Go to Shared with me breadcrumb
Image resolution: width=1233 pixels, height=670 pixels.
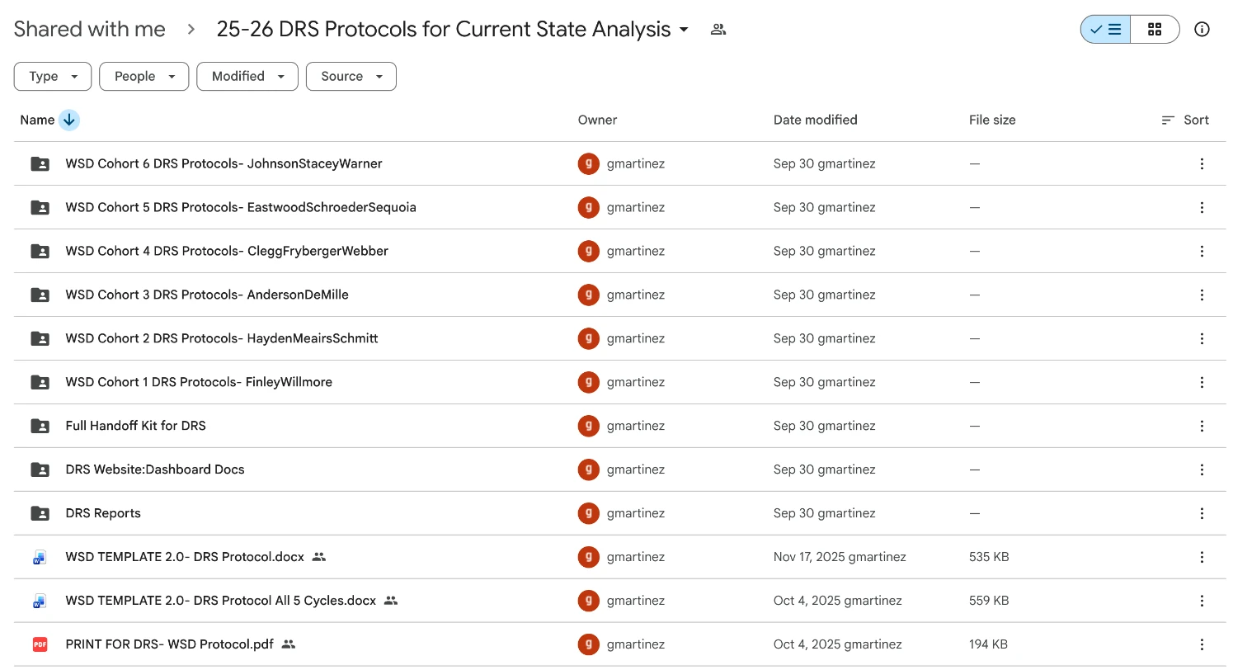pyautogui.click(x=90, y=30)
